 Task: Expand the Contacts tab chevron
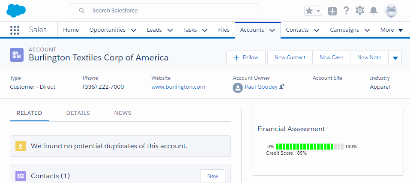317,30
